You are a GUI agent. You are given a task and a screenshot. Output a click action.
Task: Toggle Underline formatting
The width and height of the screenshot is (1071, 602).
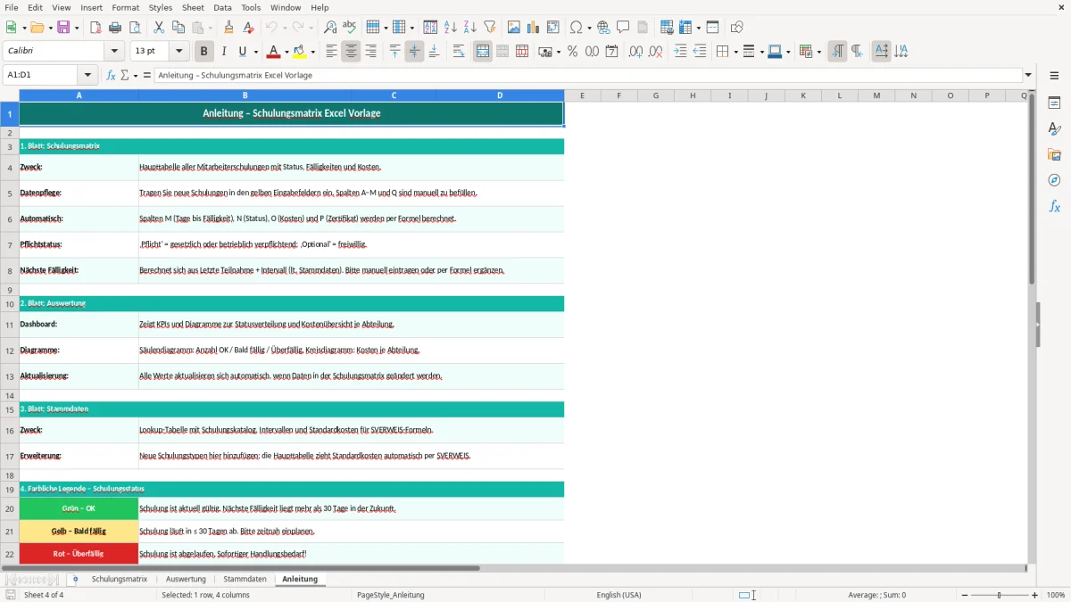click(x=242, y=52)
